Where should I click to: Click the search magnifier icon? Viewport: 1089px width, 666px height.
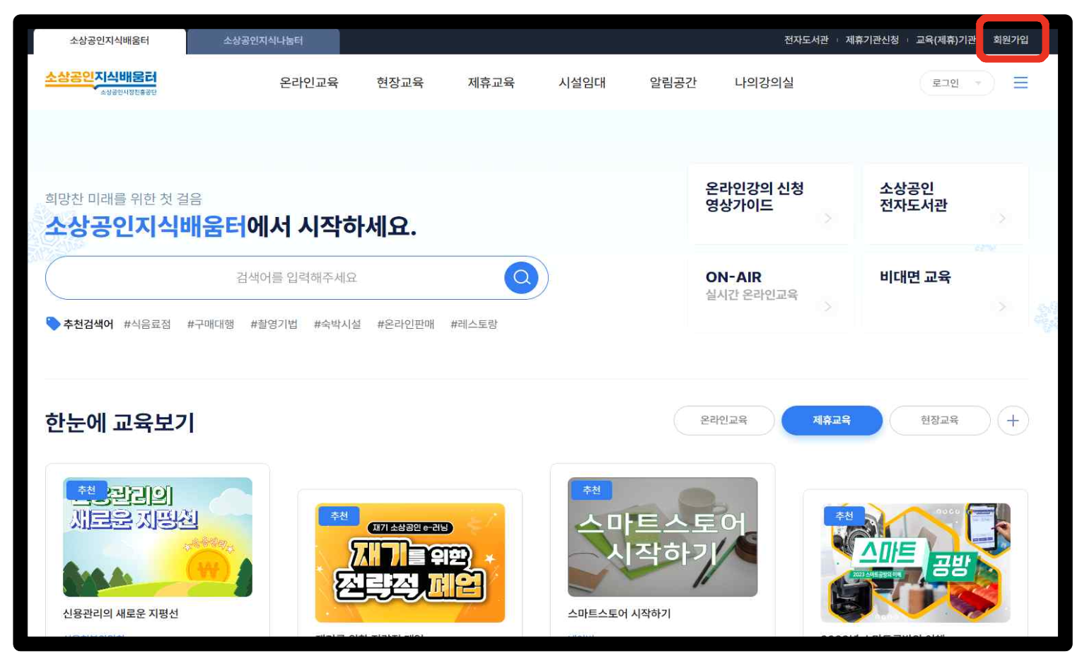click(x=521, y=277)
